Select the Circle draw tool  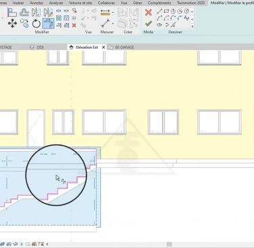click(x=186, y=11)
